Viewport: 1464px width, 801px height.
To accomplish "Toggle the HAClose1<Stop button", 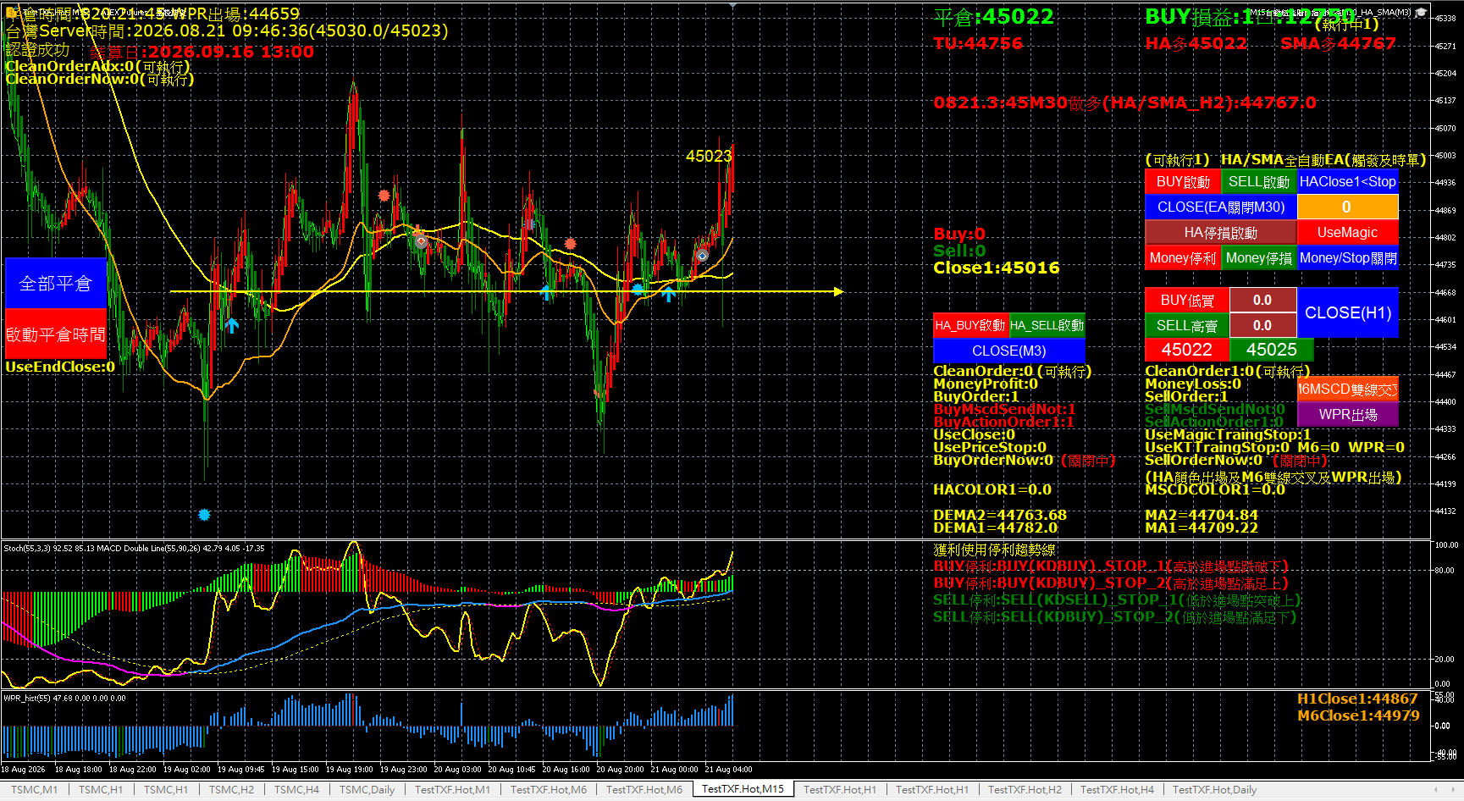I will tap(1347, 182).
